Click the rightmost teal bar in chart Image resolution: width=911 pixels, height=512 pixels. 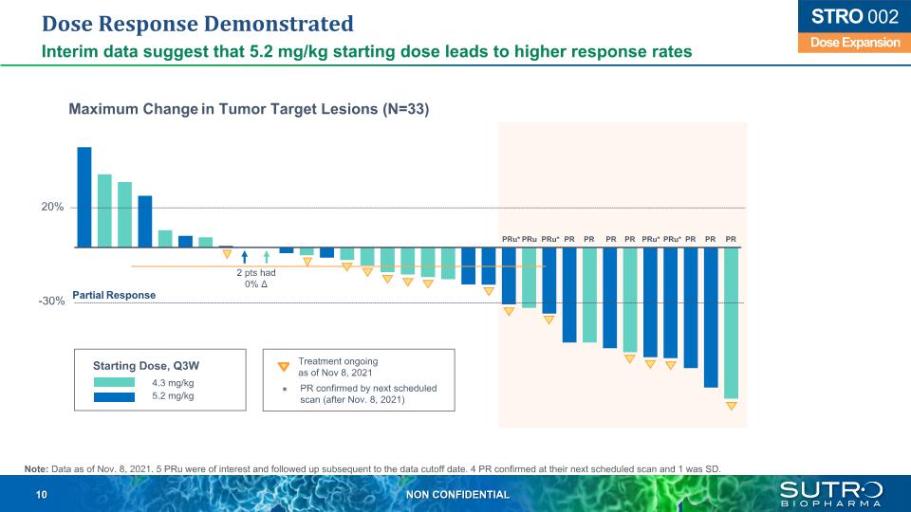(732, 322)
